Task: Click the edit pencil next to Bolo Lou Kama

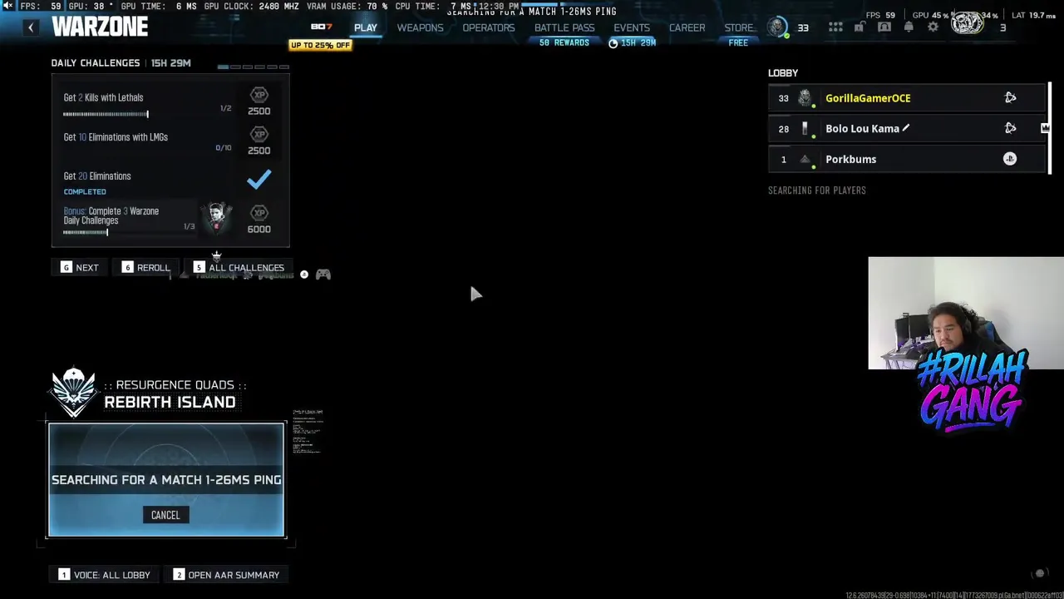Action: click(x=906, y=128)
